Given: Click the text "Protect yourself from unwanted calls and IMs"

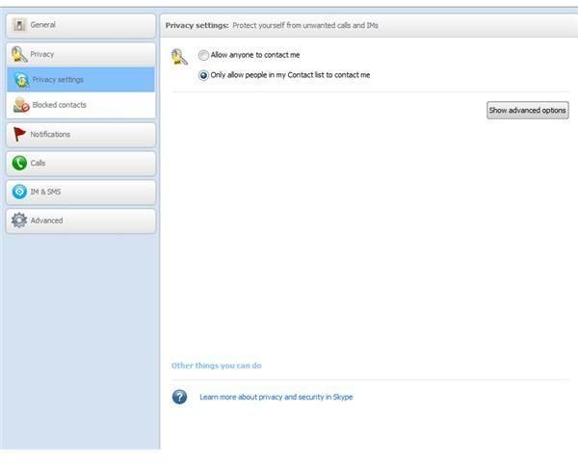Looking at the screenshot, I should (x=305, y=26).
